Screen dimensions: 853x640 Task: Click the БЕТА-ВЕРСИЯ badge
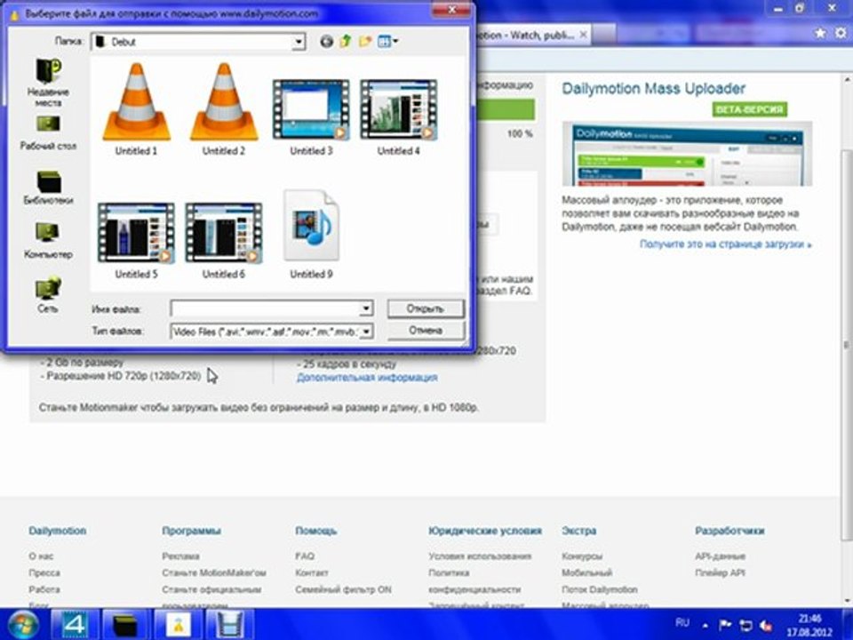(x=749, y=109)
